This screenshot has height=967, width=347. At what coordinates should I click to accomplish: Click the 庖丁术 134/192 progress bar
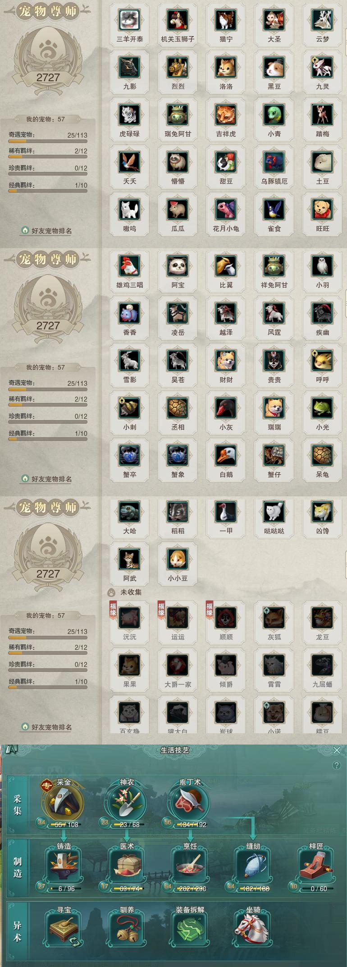click(x=192, y=824)
